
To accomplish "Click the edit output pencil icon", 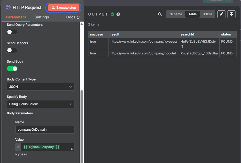I will point(221,14).
